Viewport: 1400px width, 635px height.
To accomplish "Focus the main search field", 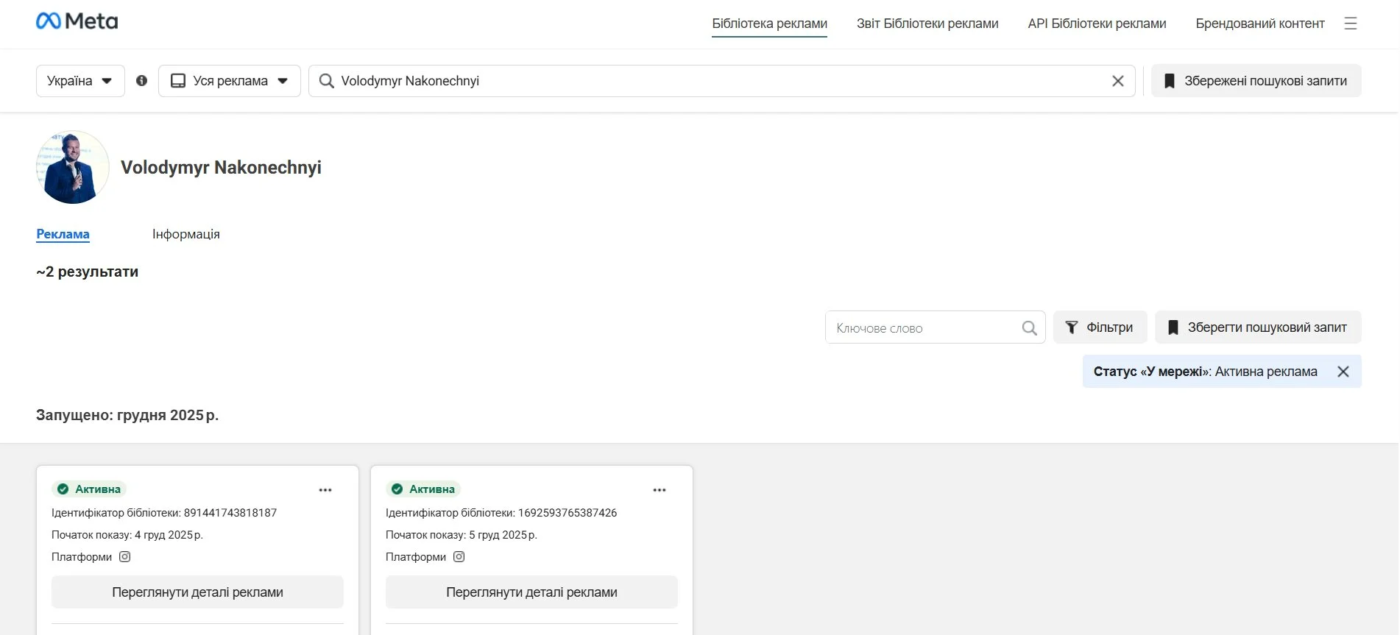I will (x=721, y=81).
